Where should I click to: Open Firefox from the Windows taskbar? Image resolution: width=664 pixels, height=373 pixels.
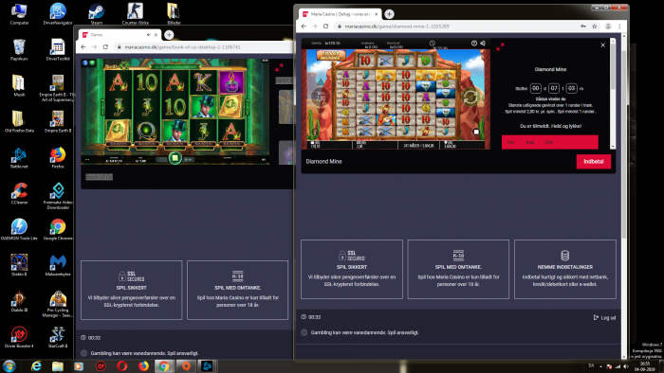[143, 365]
